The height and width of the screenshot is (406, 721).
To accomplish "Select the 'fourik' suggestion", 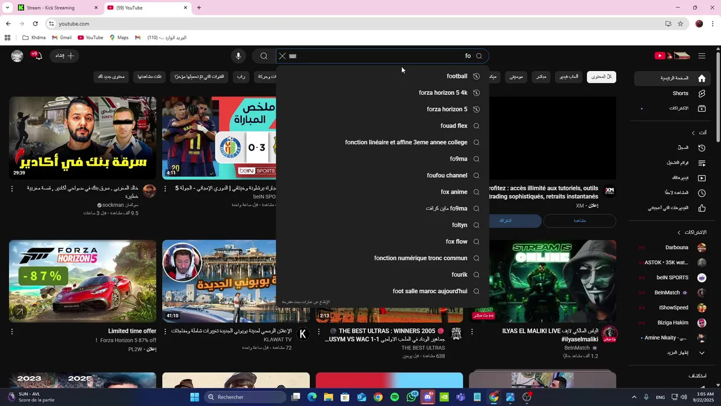I will (x=382, y=275).
